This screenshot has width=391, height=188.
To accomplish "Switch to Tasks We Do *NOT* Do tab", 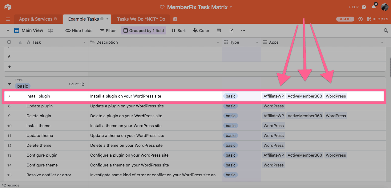I will 141,19.
